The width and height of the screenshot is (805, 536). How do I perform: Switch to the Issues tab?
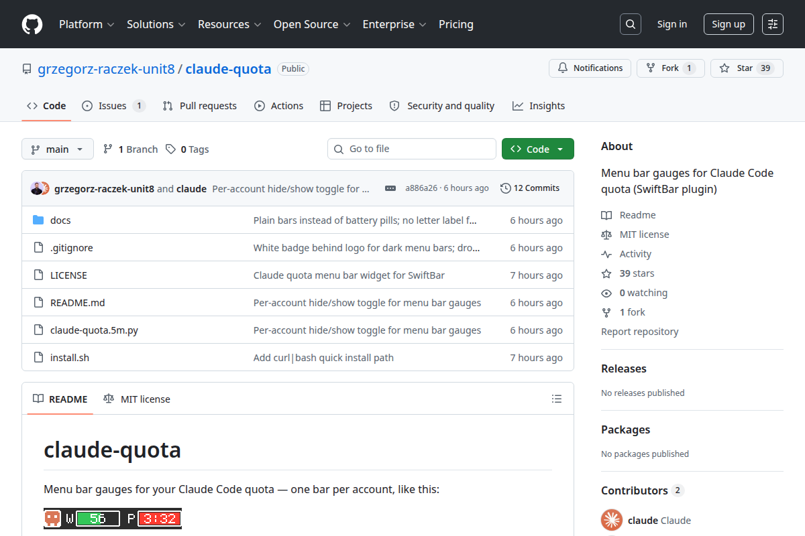(x=113, y=106)
